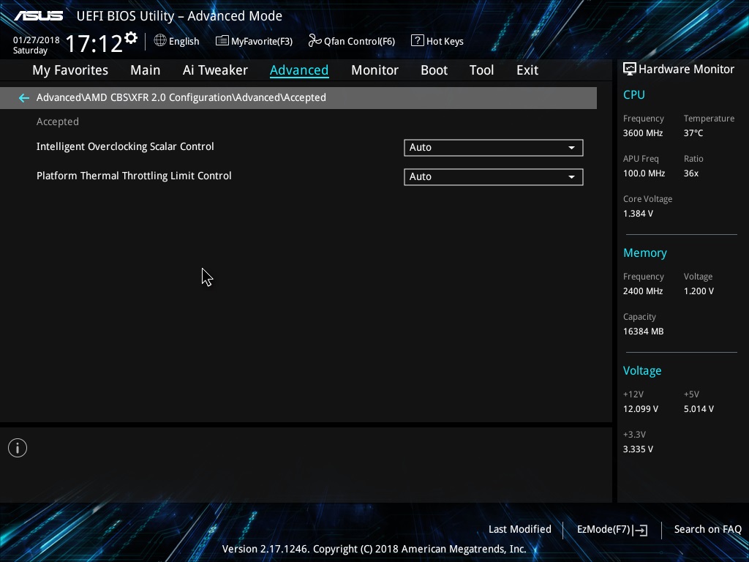Click the Version 2.17.1246 copyright text

click(374, 549)
